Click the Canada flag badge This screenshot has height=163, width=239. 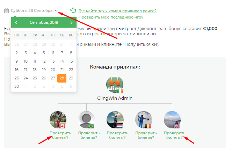point(62,126)
